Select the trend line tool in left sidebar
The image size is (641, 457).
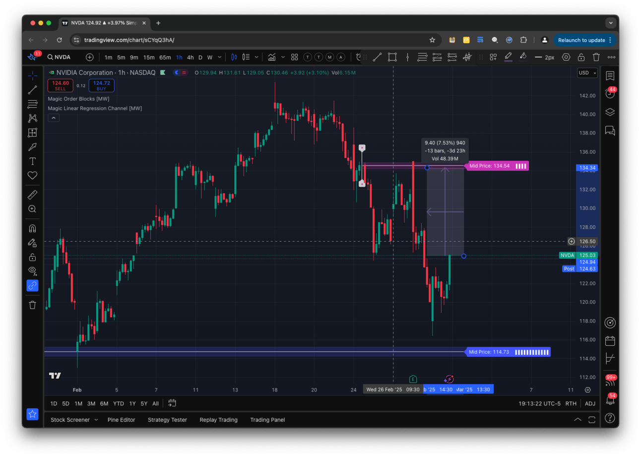[32, 90]
